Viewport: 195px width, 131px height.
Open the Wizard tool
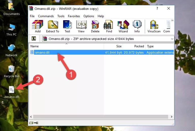click(123, 26)
